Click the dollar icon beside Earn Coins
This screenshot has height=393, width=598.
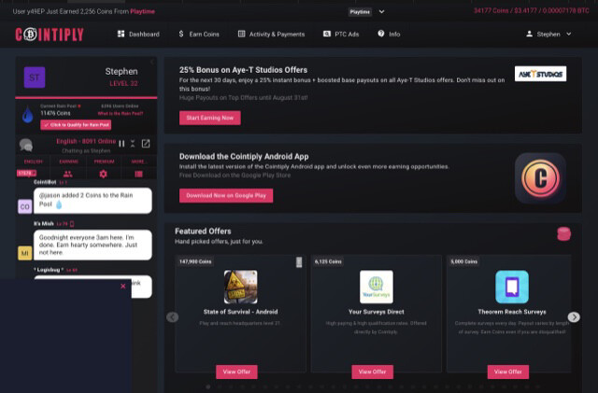(181, 34)
